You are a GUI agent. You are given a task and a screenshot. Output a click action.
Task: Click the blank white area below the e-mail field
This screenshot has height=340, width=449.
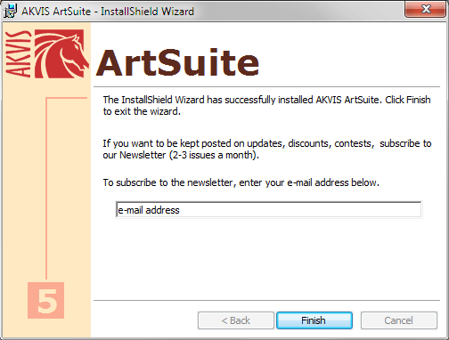coord(266,258)
